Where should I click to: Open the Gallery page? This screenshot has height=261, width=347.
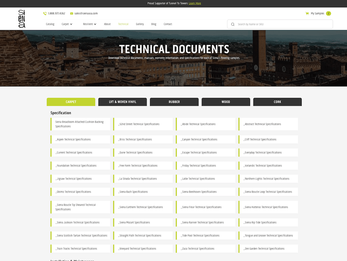(x=140, y=24)
